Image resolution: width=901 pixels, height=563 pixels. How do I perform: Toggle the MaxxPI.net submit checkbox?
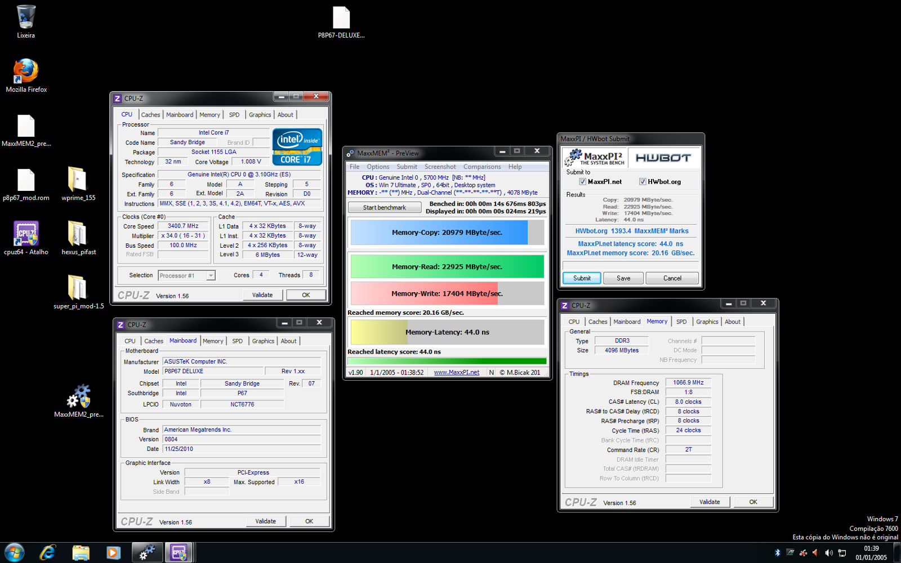583,182
